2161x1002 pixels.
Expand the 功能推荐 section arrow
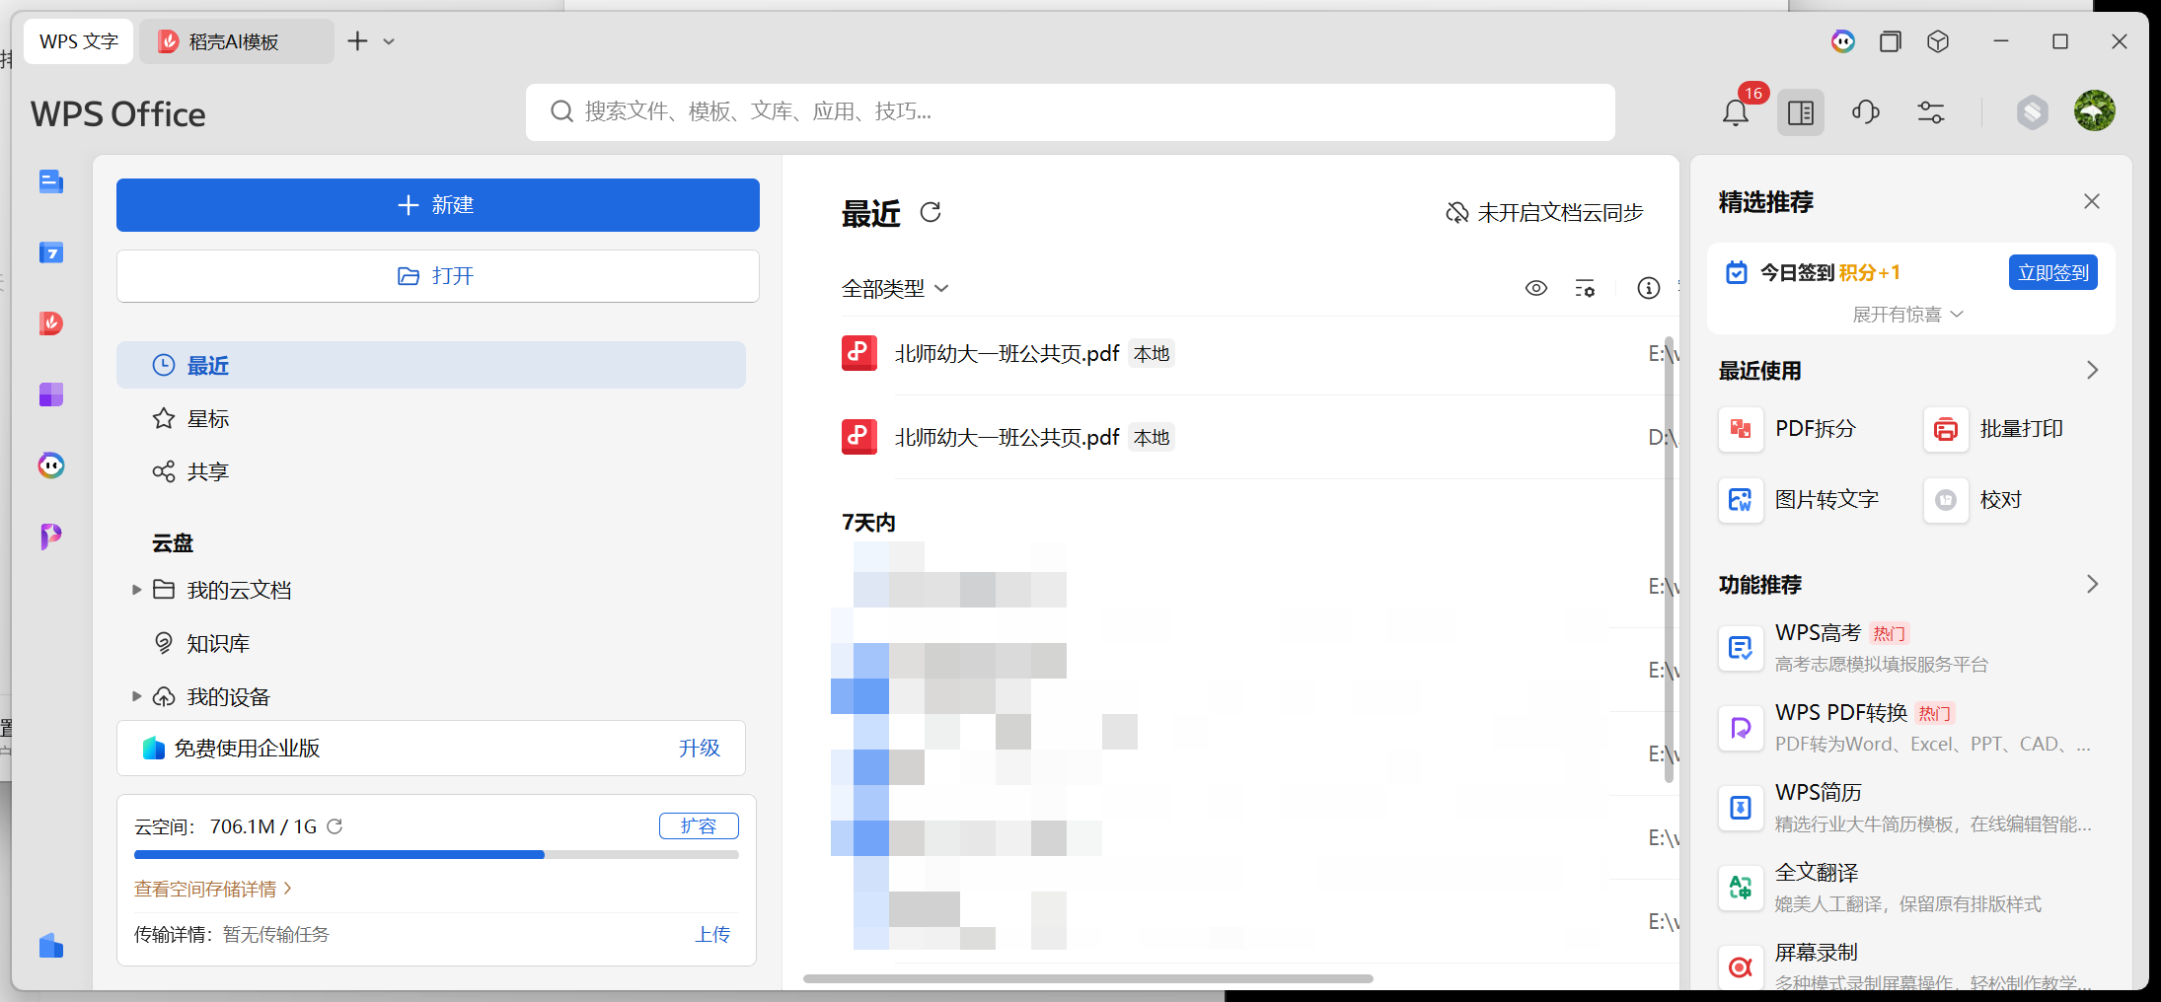(x=2092, y=585)
